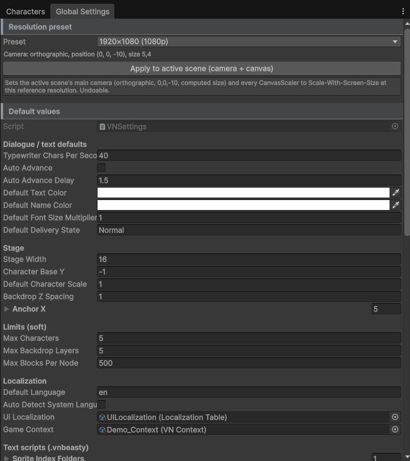The image size is (410, 461).
Task: Click the Auto Advance Delay label
Action: click(39, 180)
